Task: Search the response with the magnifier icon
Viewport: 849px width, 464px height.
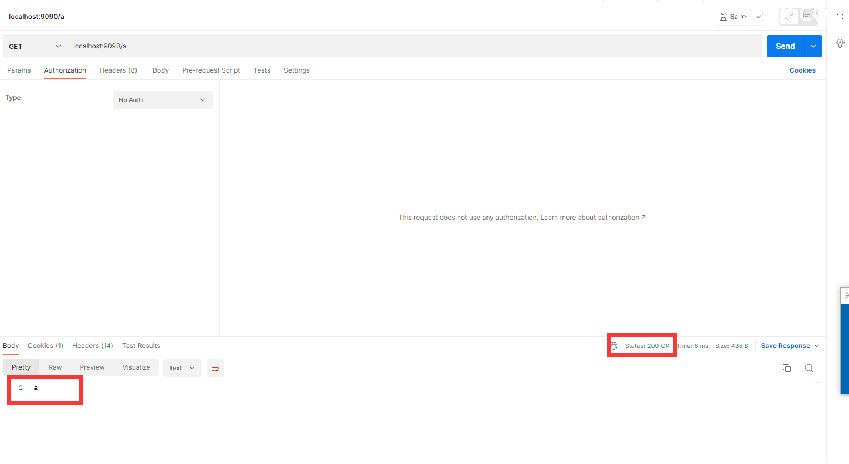Action: tap(809, 368)
